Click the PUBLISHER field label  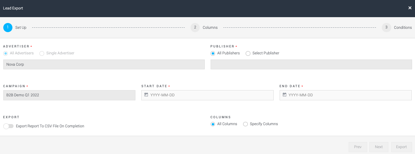click(222, 46)
